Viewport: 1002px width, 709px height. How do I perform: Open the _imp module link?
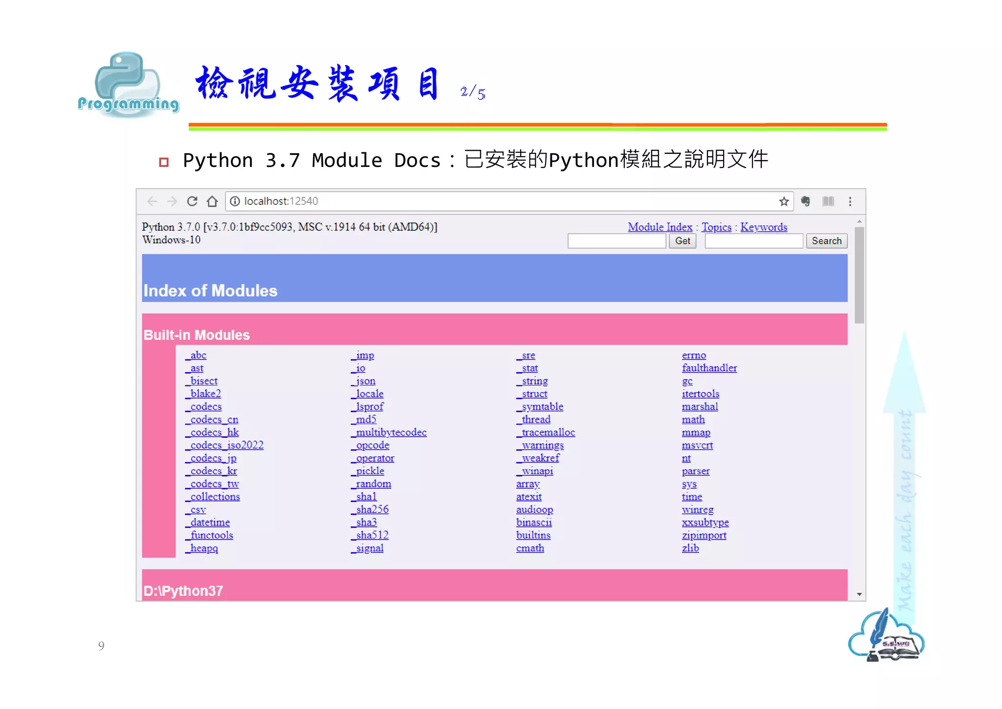tap(363, 355)
